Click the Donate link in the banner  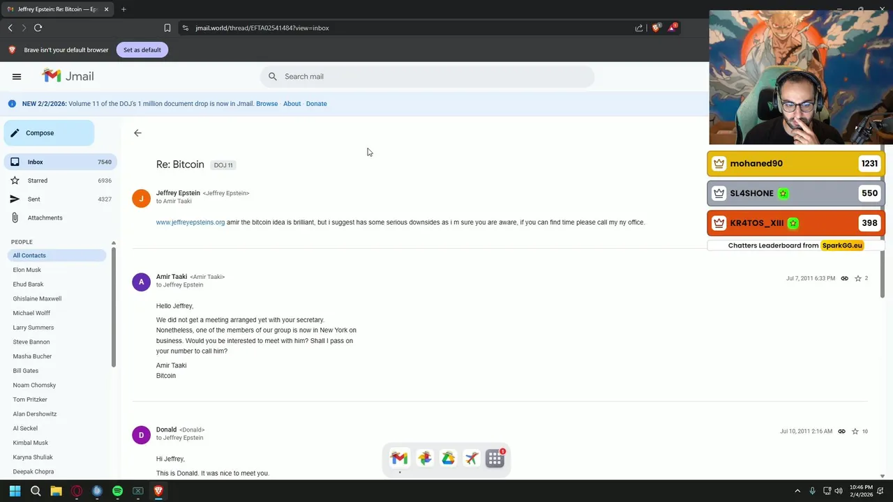(x=316, y=104)
